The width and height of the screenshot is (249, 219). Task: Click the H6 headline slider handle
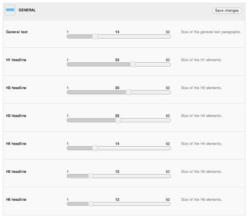tap(90, 204)
